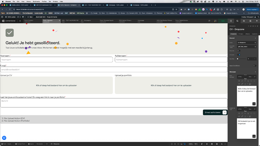Toggle the Clickable switch
The width and height of the screenshot is (260, 146).
pos(239,55)
